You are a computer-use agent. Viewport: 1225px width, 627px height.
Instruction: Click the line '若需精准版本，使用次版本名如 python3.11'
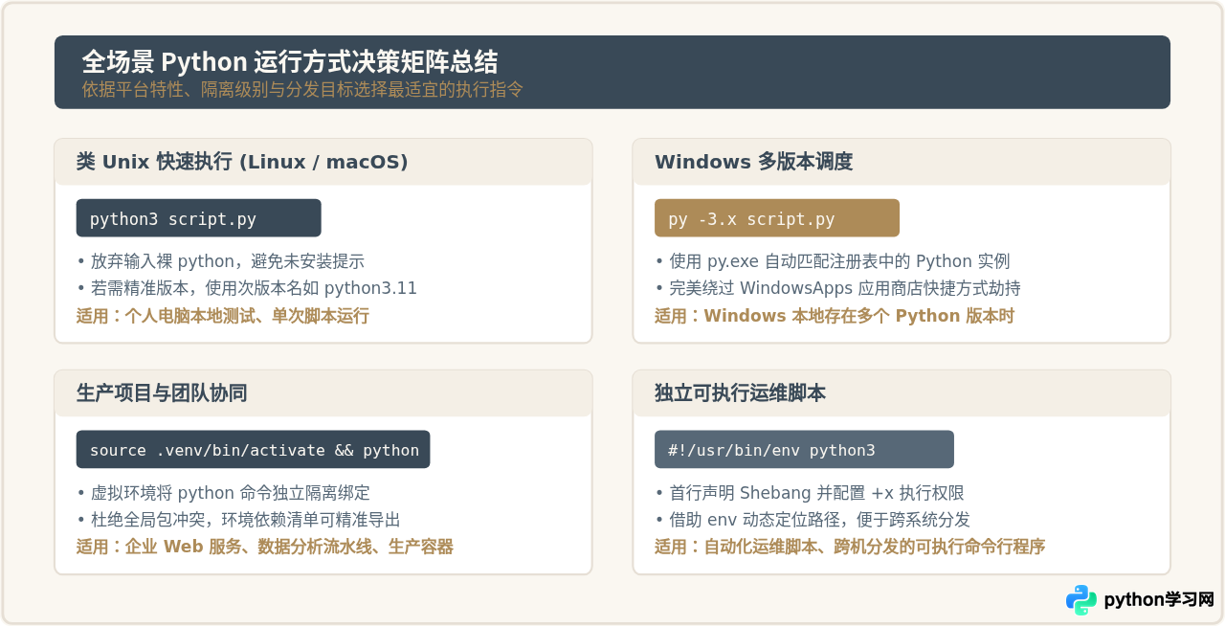coord(247,288)
